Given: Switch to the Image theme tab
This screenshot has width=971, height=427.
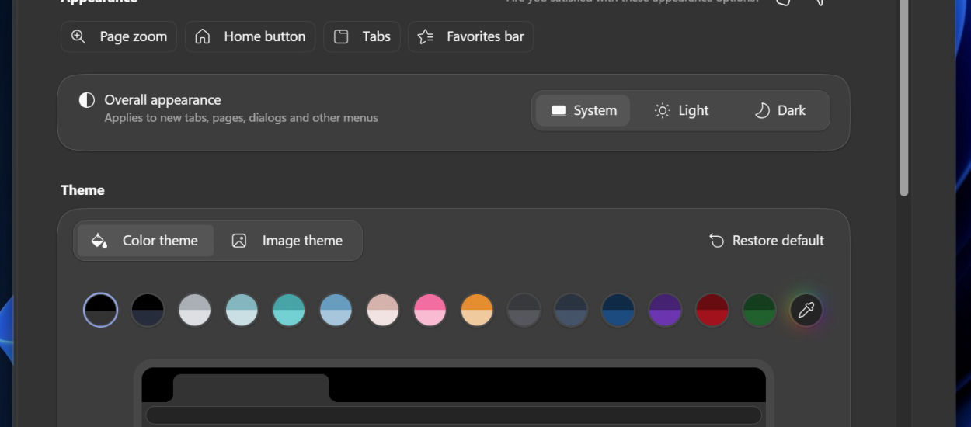Looking at the screenshot, I should (x=287, y=241).
